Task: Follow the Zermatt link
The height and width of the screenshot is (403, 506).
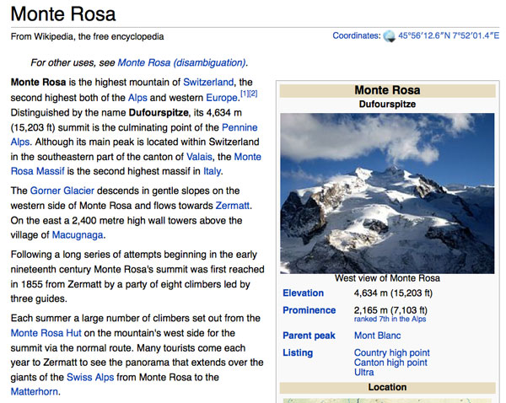Action: tap(233, 206)
